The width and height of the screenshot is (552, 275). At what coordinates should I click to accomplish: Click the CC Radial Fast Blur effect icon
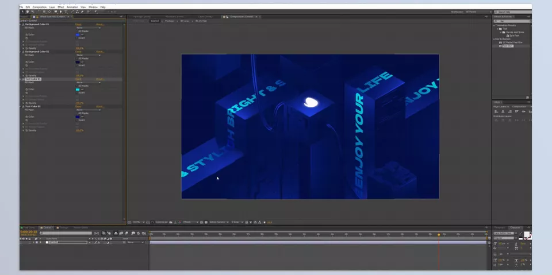(501, 42)
